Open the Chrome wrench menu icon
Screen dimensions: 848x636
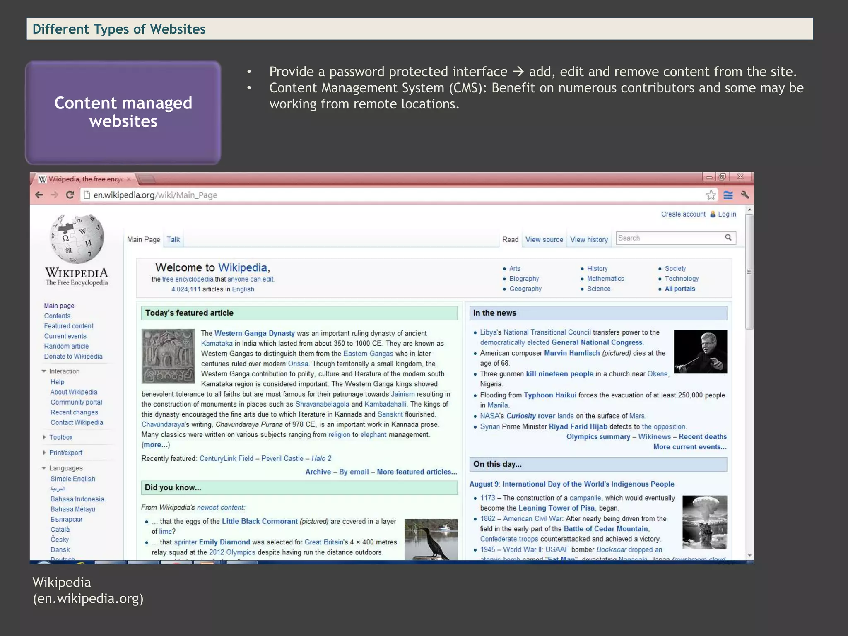click(745, 195)
